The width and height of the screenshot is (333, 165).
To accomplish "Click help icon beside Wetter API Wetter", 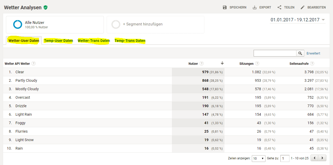I will 34,63.
